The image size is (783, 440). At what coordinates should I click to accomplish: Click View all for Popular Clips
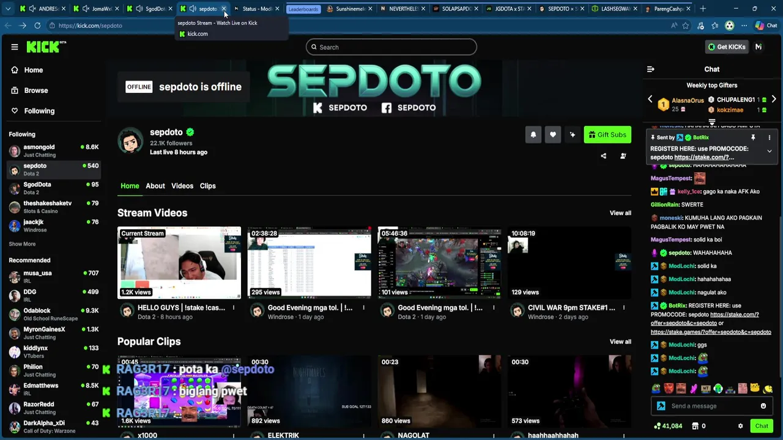[x=620, y=342]
